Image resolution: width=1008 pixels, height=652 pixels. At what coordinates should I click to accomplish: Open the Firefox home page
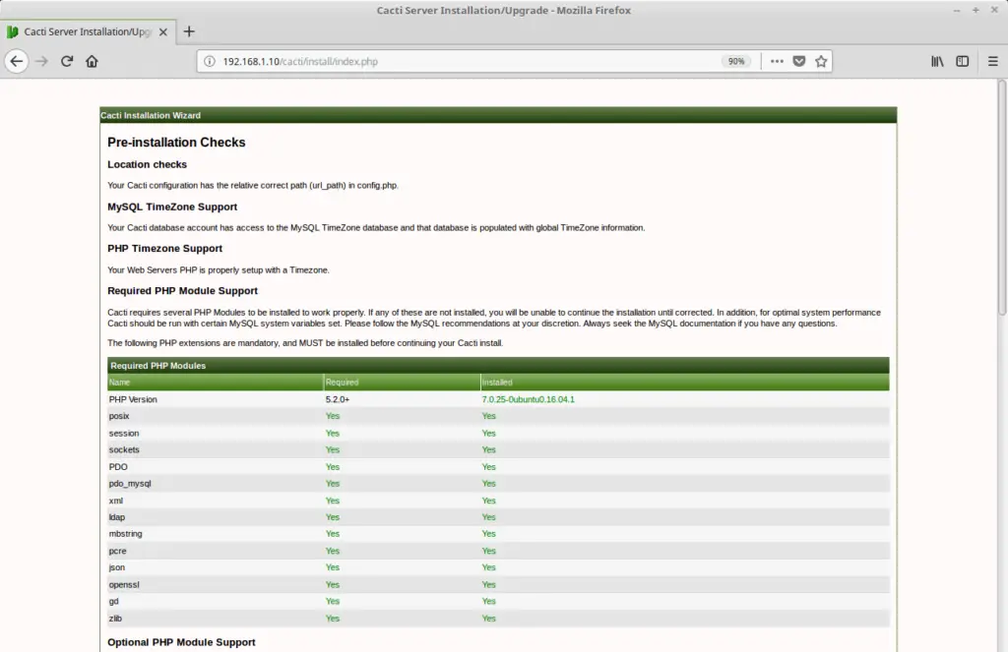click(x=92, y=62)
